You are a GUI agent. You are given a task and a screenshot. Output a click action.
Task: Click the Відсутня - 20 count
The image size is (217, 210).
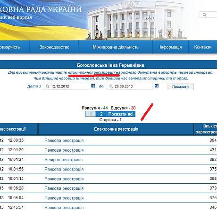click(x=123, y=108)
